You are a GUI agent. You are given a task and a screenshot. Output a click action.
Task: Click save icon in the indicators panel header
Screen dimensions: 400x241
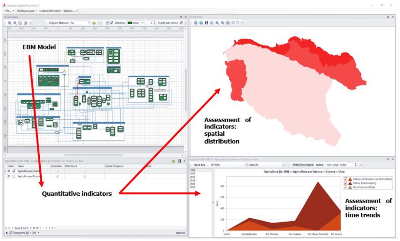tap(179, 161)
